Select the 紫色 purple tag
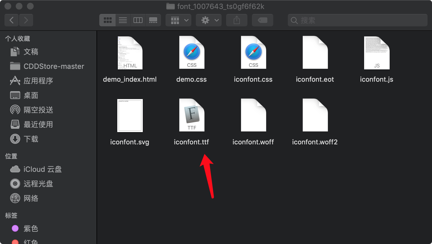Screen dimensions: 432x244 (31, 228)
